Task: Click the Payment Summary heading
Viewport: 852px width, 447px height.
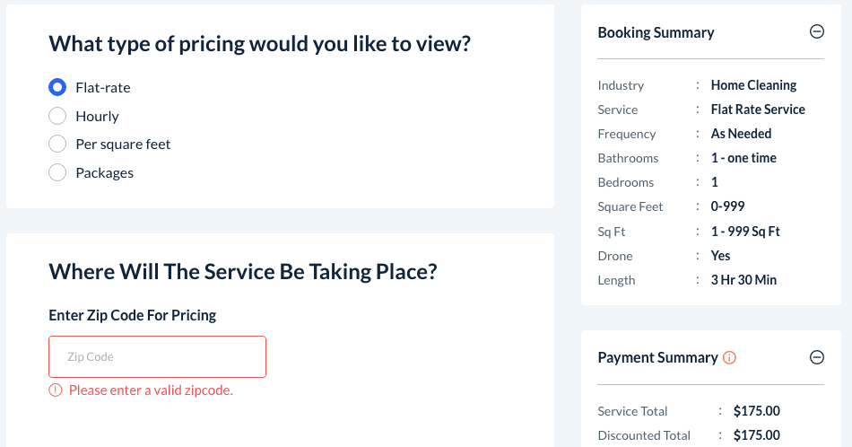Action: [x=657, y=357]
